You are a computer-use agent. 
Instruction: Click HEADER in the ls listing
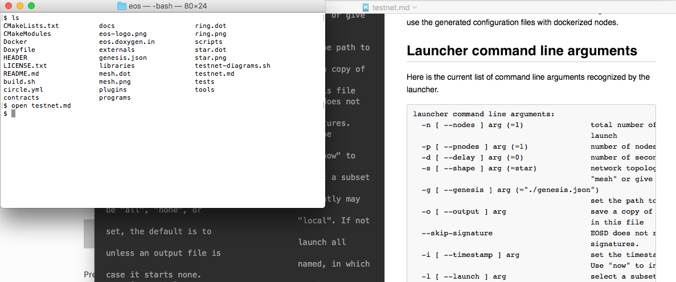click(15, 58)
